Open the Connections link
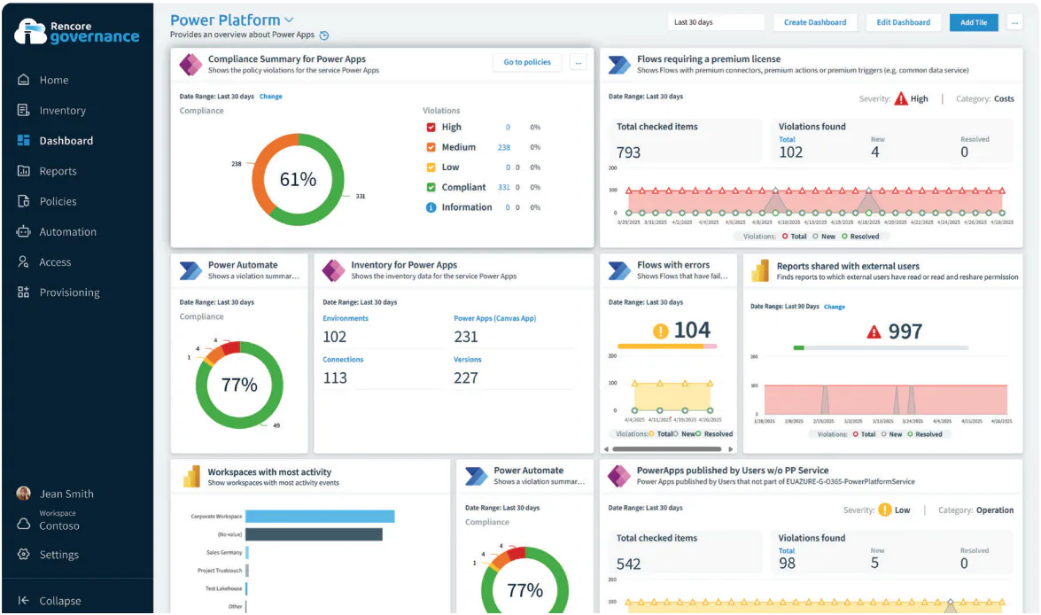 click(x=343, y=359)
